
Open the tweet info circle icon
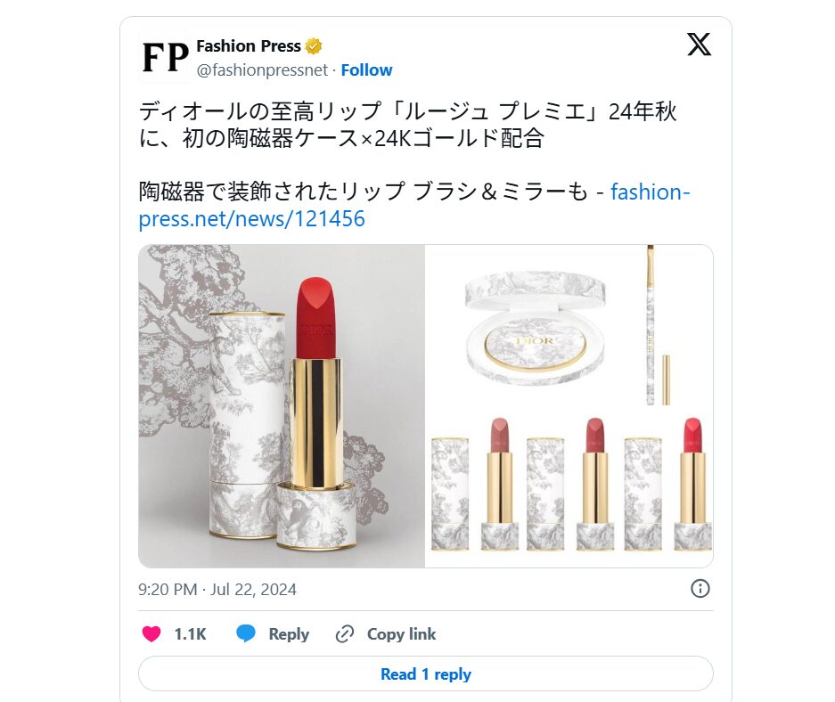[x=700, y=589]
